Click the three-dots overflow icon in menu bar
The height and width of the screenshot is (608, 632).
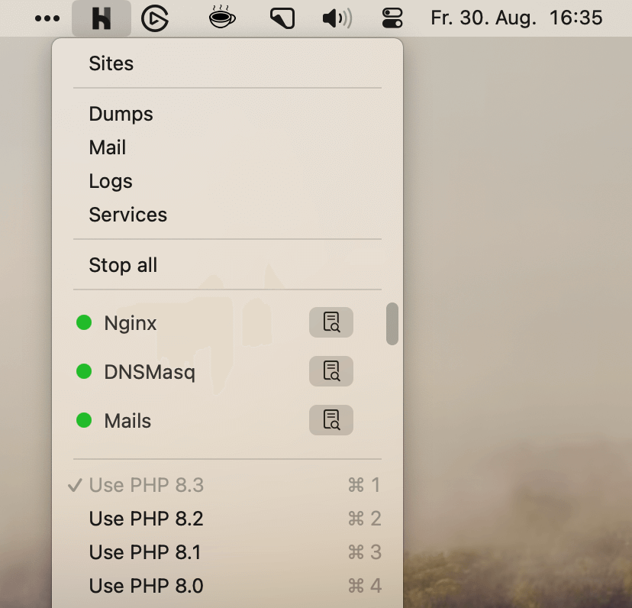click(47, 18)
